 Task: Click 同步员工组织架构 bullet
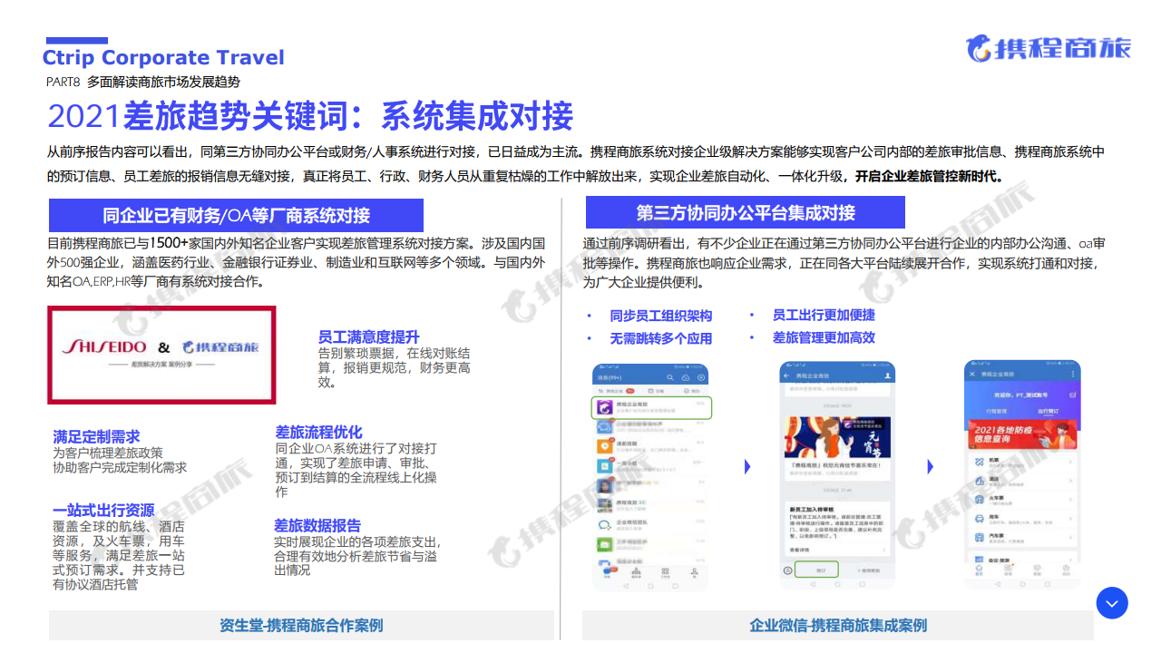660,316
